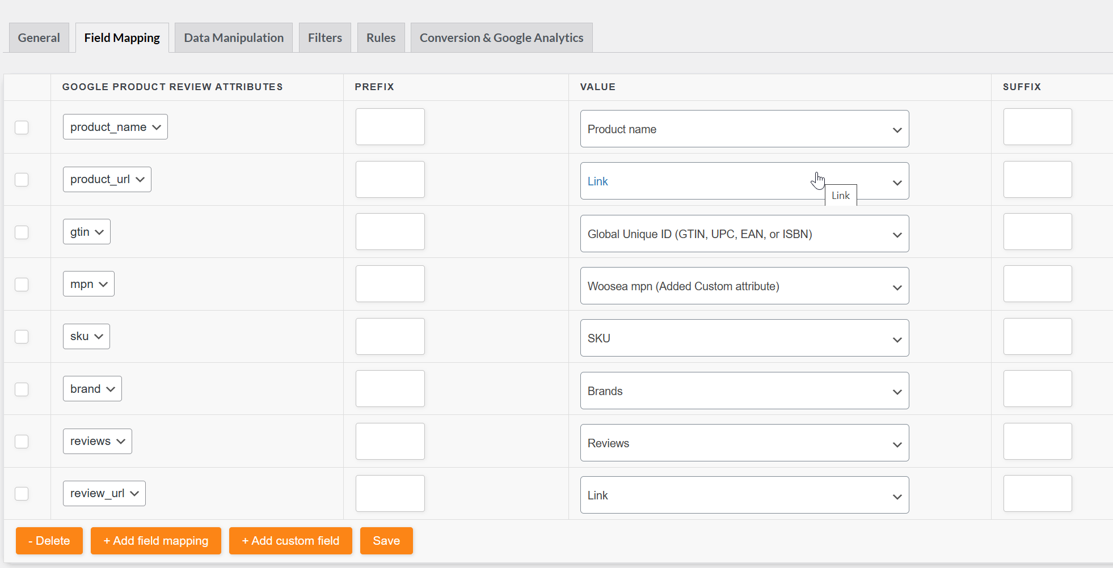Focus the sku suffix field
This screenshot has height=568, width=1113.
(x=1038, y=336)
